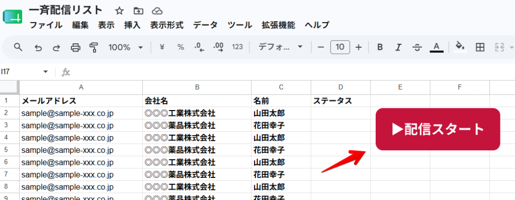This screenshot has height=200, width=515.
Task: Open the zoom 100% dropdown
Action: coord(126,47)
